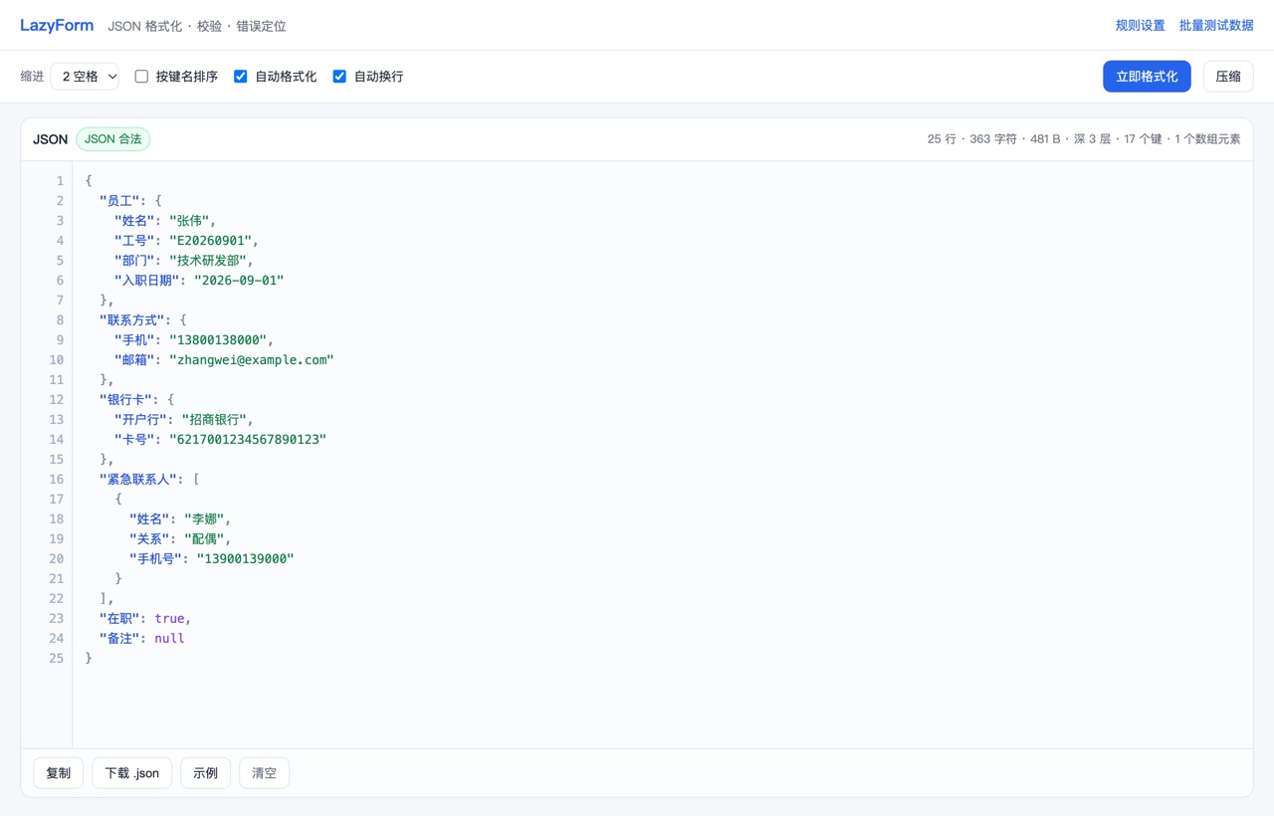Click the "联系方式" key
The height and width of the screenshot is (816, 1274).
click(x=132, y=320)
